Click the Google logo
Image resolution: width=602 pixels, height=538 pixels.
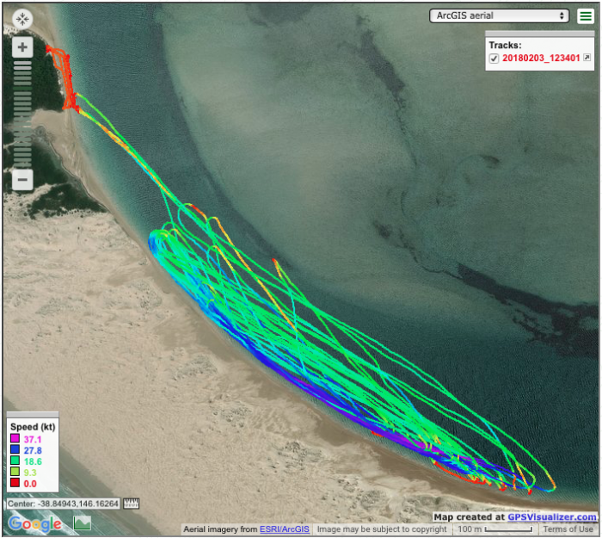[35, 523]
